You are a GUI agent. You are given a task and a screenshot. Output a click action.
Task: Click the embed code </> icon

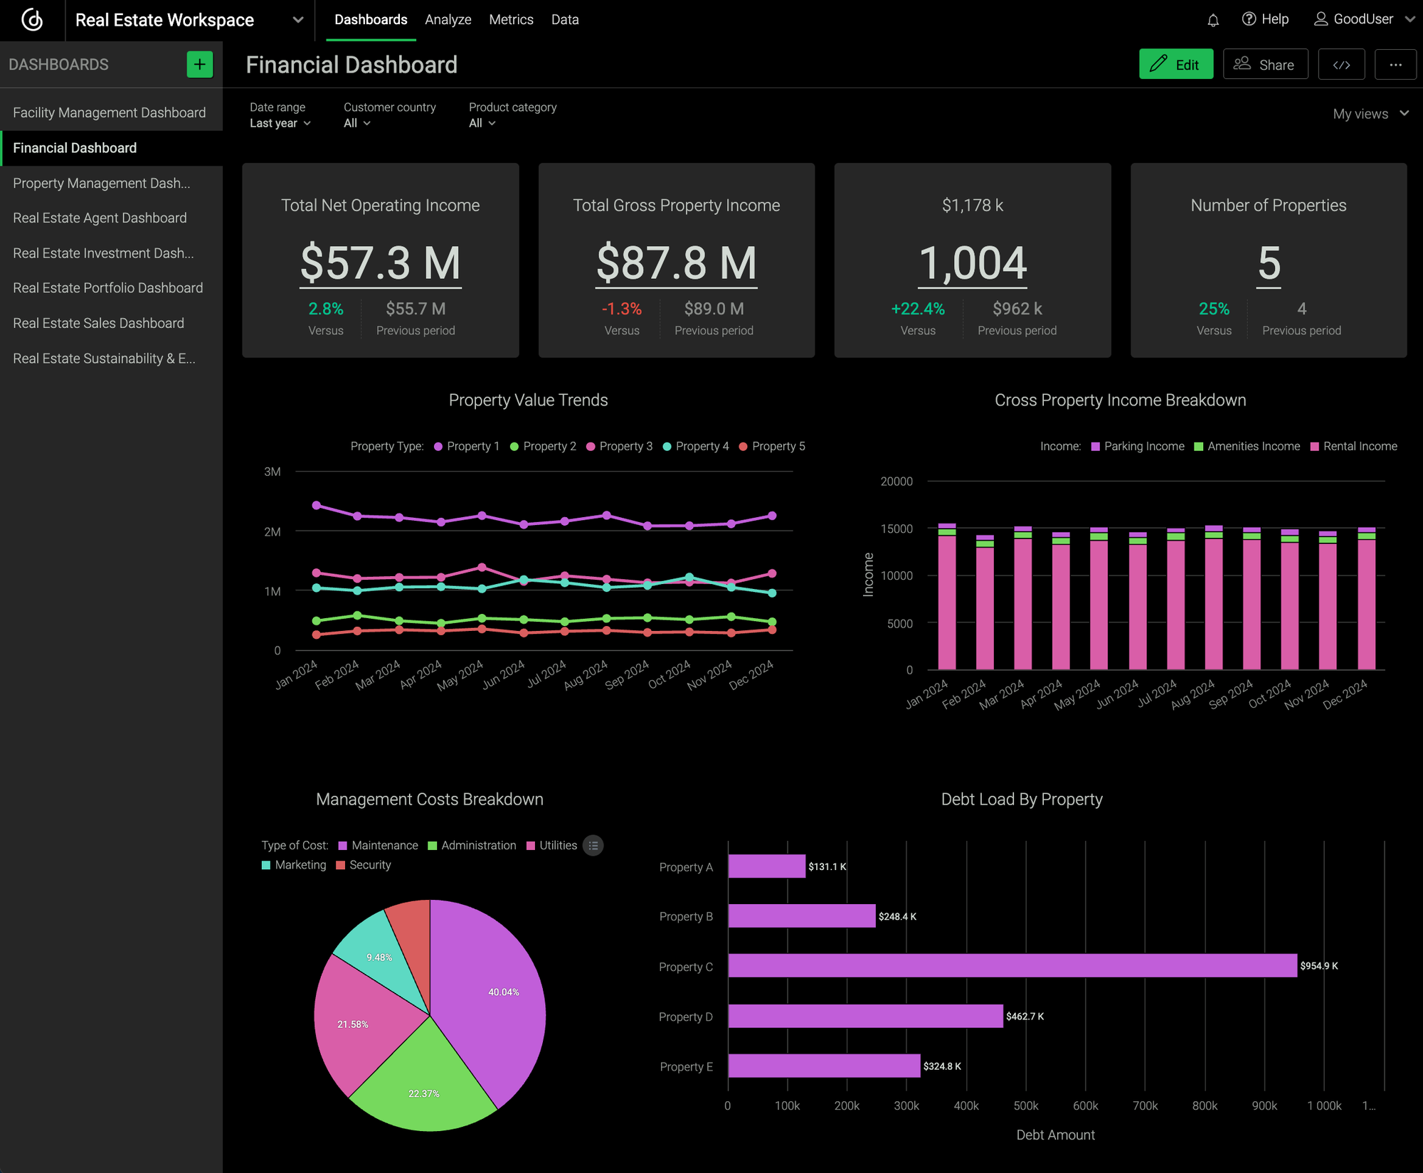[1341, 64]
